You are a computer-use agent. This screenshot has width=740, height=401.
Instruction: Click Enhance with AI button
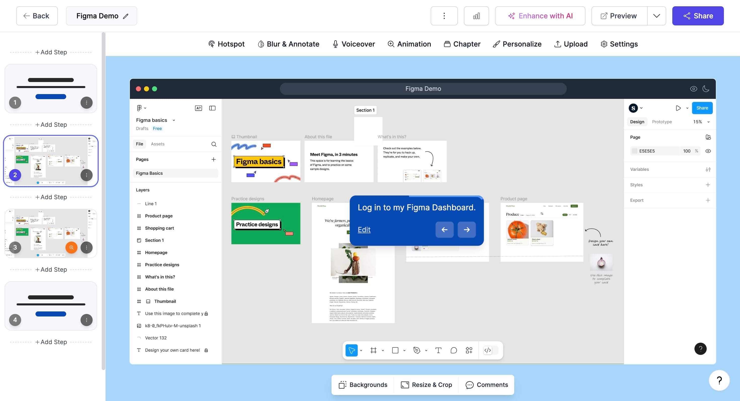pyautogui.click(x=540, y=16)
